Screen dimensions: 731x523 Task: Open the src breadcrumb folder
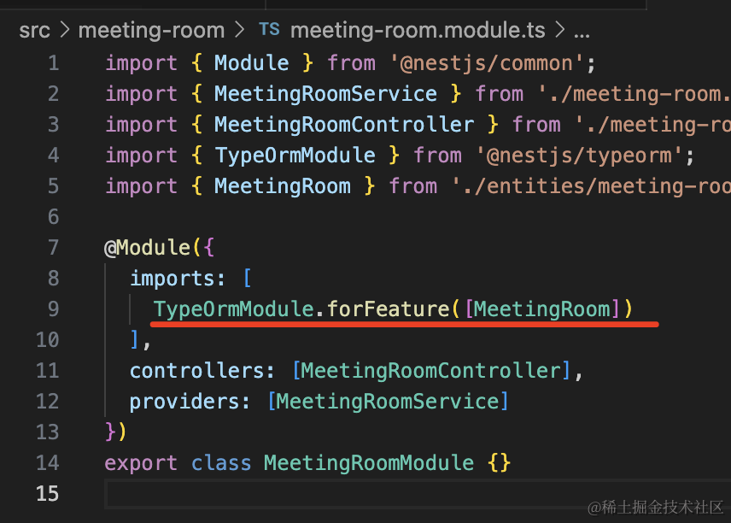(35, 31)
